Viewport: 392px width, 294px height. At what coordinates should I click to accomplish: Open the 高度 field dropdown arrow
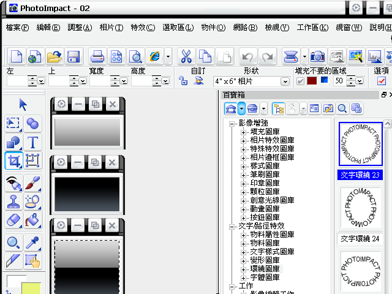[x=165, y=81]
